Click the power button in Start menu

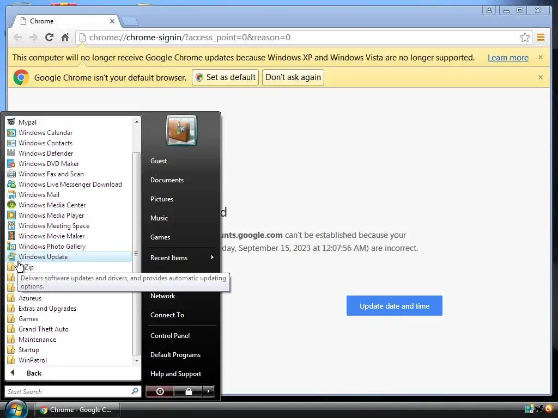[x=160, y=391]
